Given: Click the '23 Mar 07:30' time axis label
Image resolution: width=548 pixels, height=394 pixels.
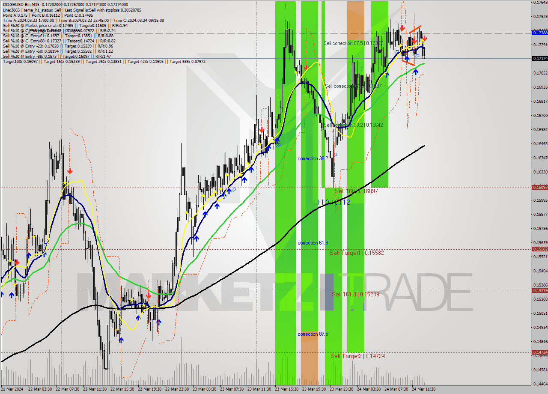Looking at the screenshot, I should (232, 389).
